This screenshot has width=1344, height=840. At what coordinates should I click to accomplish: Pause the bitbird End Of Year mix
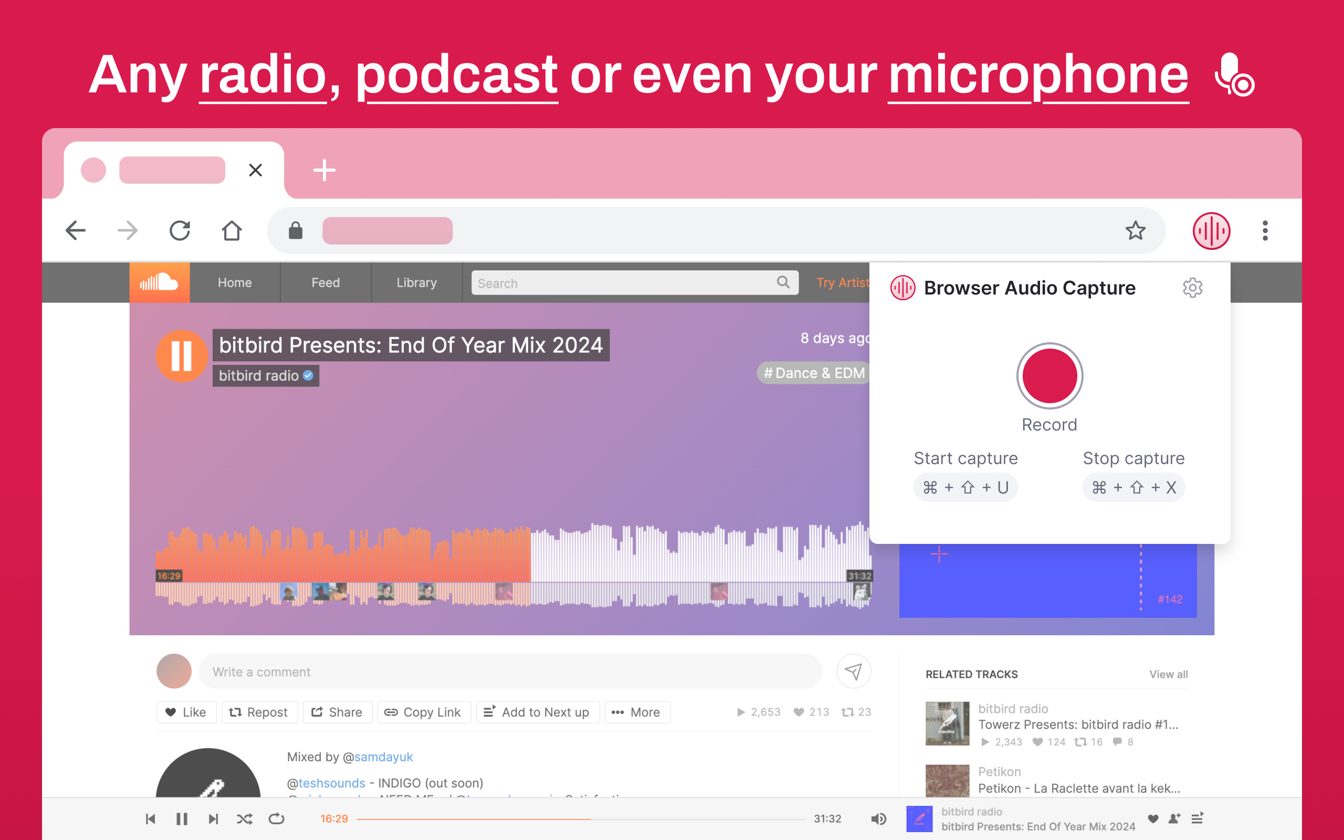182,355
